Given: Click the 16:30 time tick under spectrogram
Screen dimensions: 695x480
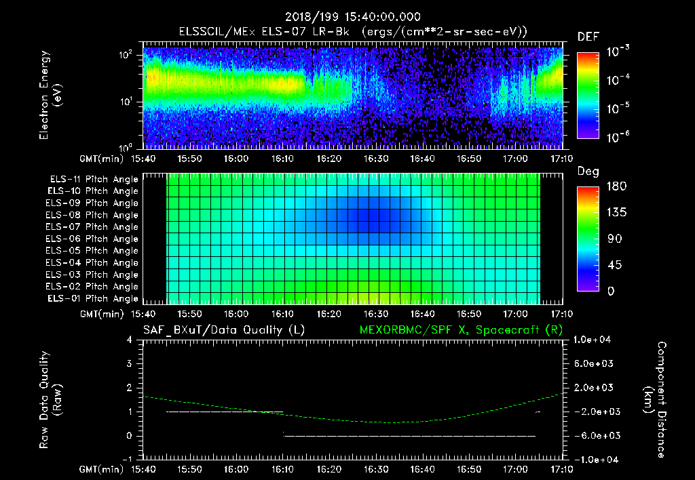Looking at the screenshot, I should tap(375, 159).
